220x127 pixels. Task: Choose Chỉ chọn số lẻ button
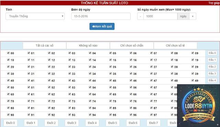click(x=175, y=46)
